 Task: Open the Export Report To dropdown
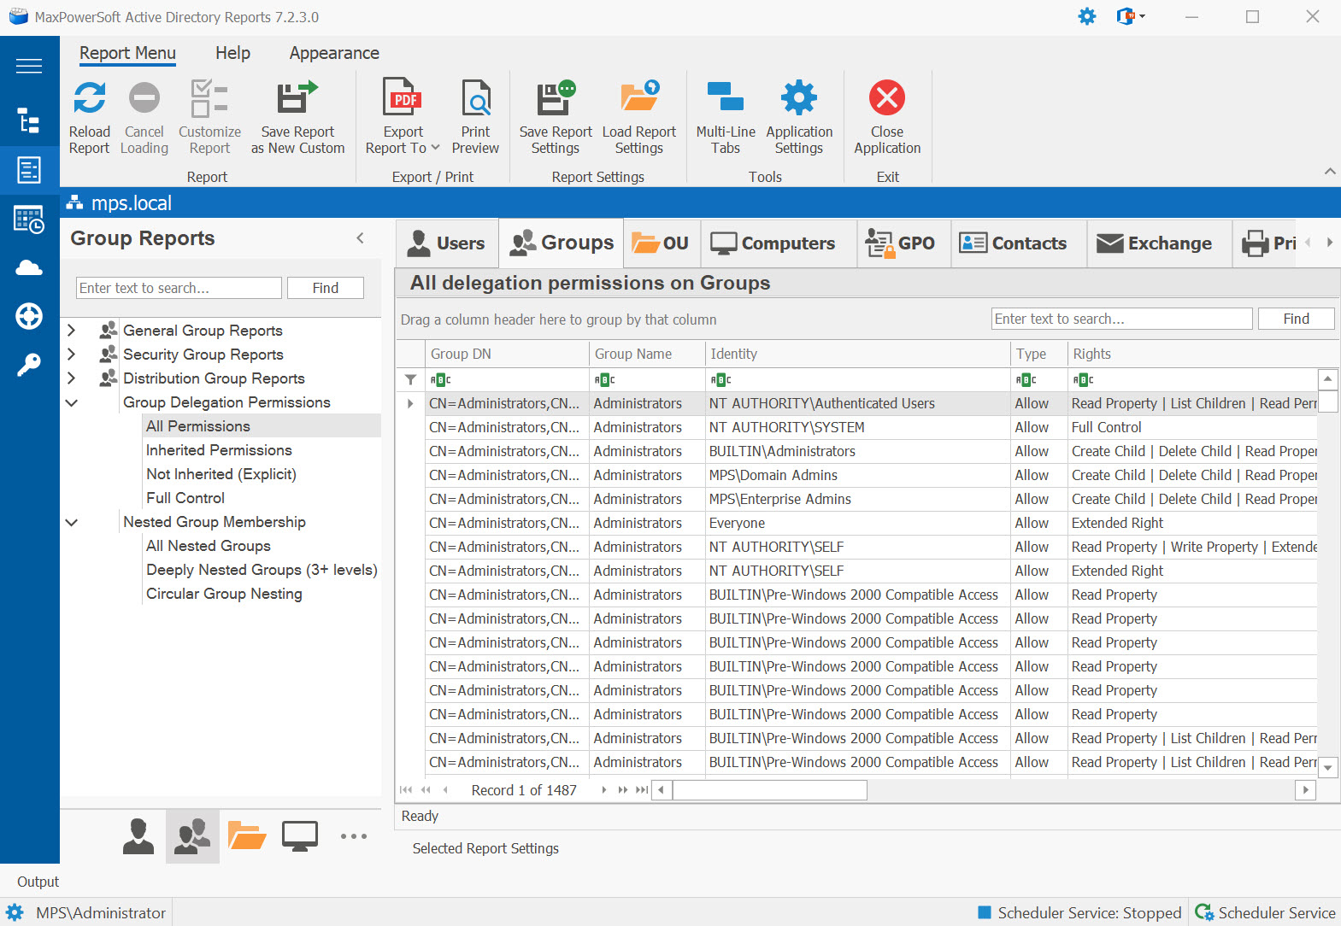(403, 117)
